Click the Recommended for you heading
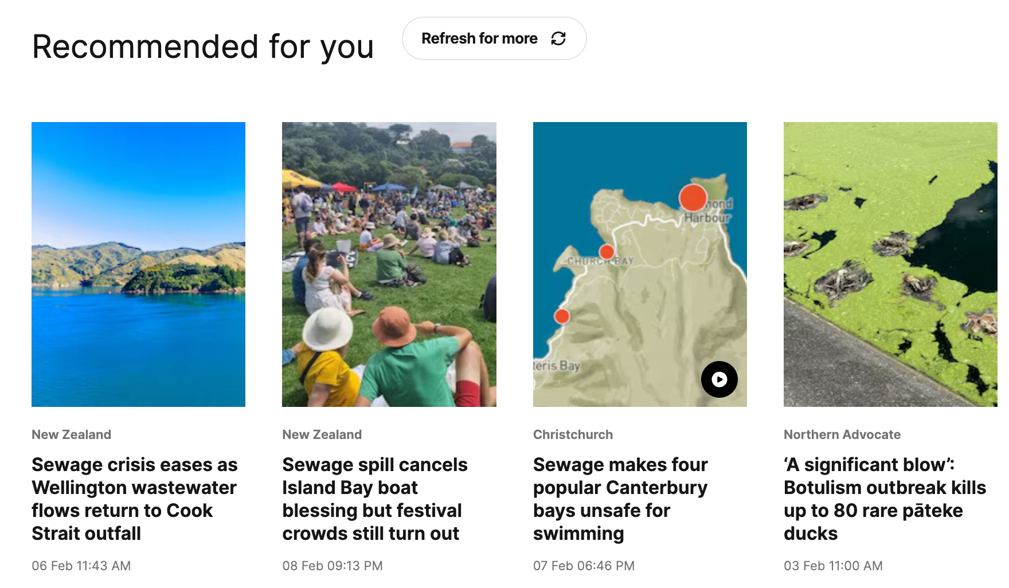This screenshot has width=1009, height=588. pos(203,46)
